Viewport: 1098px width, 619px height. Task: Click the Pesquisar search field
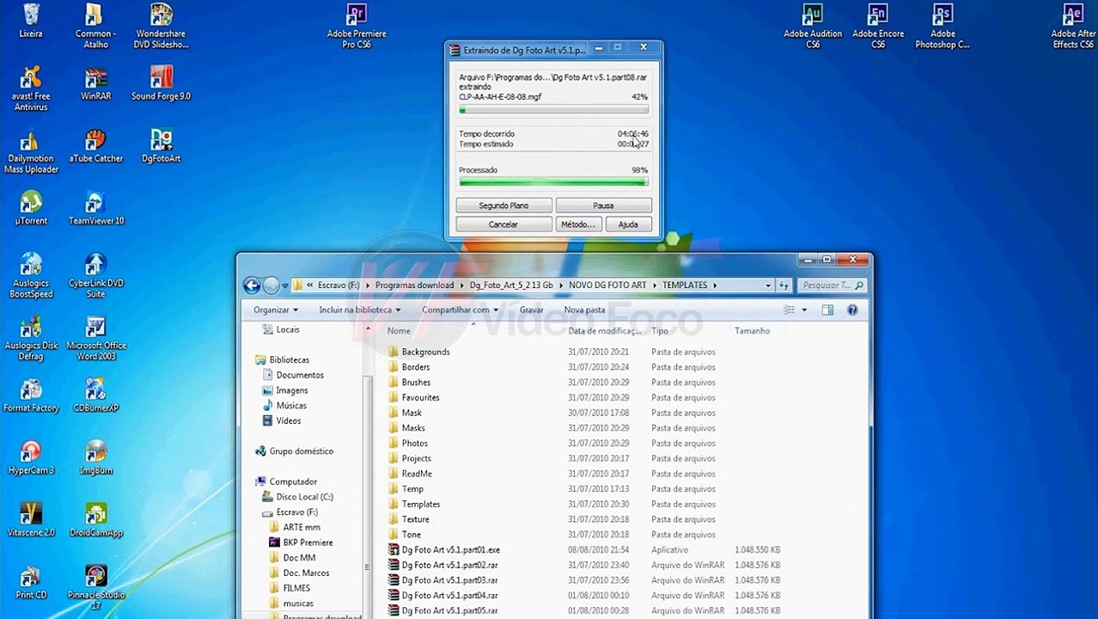(833, 285)
